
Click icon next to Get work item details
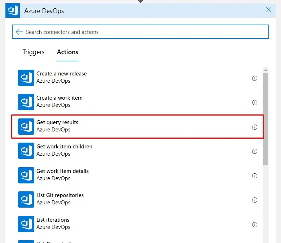[26, 175]
